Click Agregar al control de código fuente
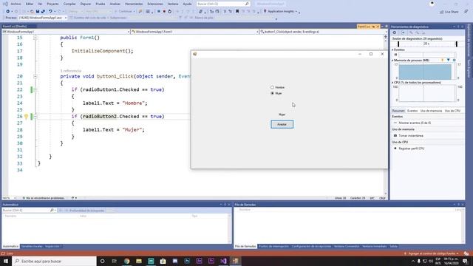The image size is (473, 266). click(432, 253)
